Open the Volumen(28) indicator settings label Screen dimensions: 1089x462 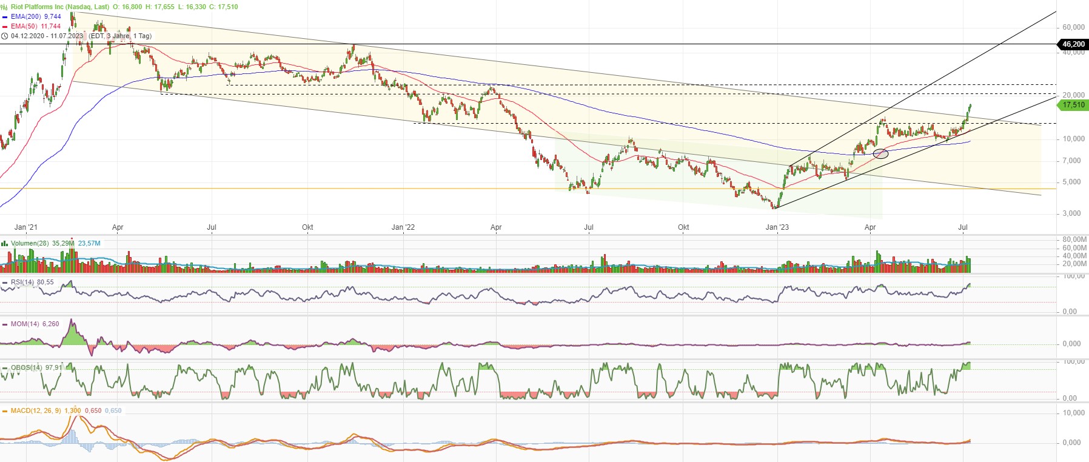point(30,244)
